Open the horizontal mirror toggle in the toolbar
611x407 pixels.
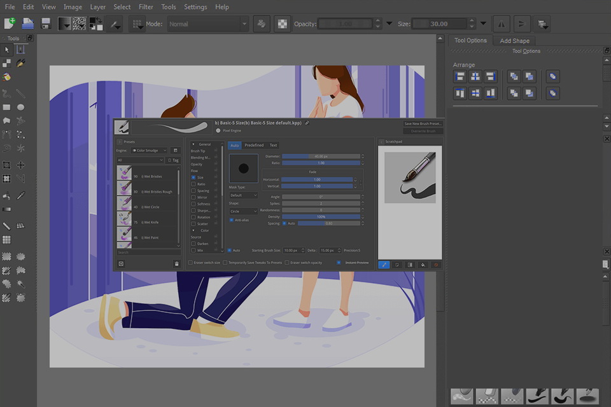coord(501,24)
